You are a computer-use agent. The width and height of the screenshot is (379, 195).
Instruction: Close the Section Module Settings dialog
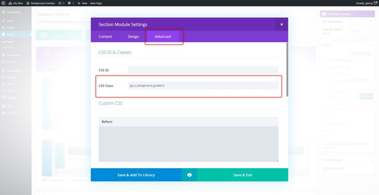pos(281,25)
